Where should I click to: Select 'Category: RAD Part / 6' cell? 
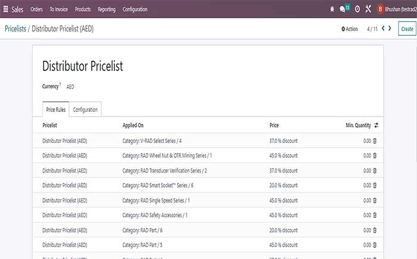142,230
